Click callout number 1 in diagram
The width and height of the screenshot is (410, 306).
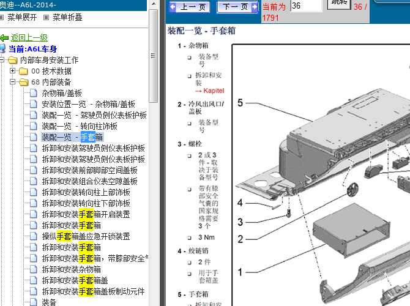(240, 272)
